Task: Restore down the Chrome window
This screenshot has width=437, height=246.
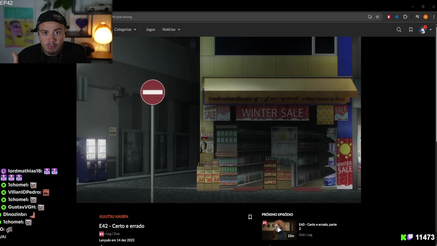Action: [423, 6]
